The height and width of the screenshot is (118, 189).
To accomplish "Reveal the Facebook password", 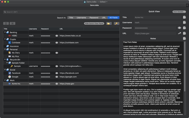I will pyautogui.click(x=57, y=73).
